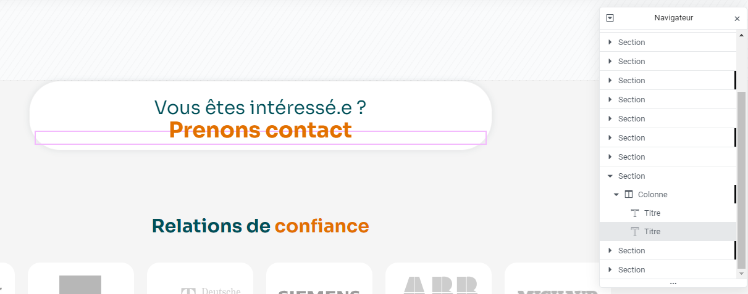The height and width of the screenshot is (294, 748).
Task: Click the Navigateur dock toggle icon
Action: pos(610,18)
